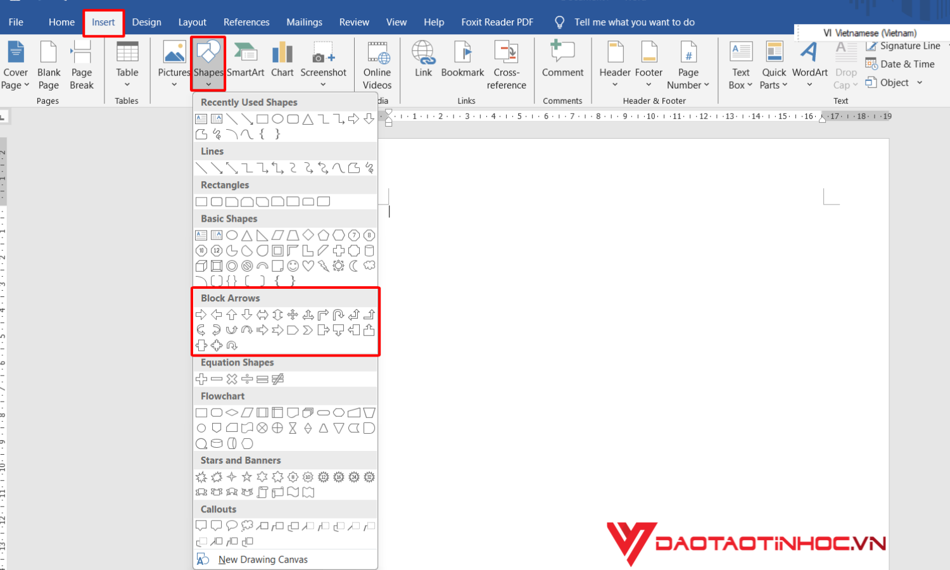Switch to the References tab
950x570 pixels.
pyautogui.click(x=246, y=22)
